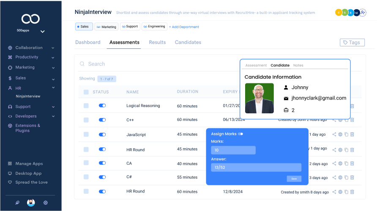This screenshot has height=211, width=377.
Task: Toggle status switch for Logical Reasoning
Action: (102, 106)
